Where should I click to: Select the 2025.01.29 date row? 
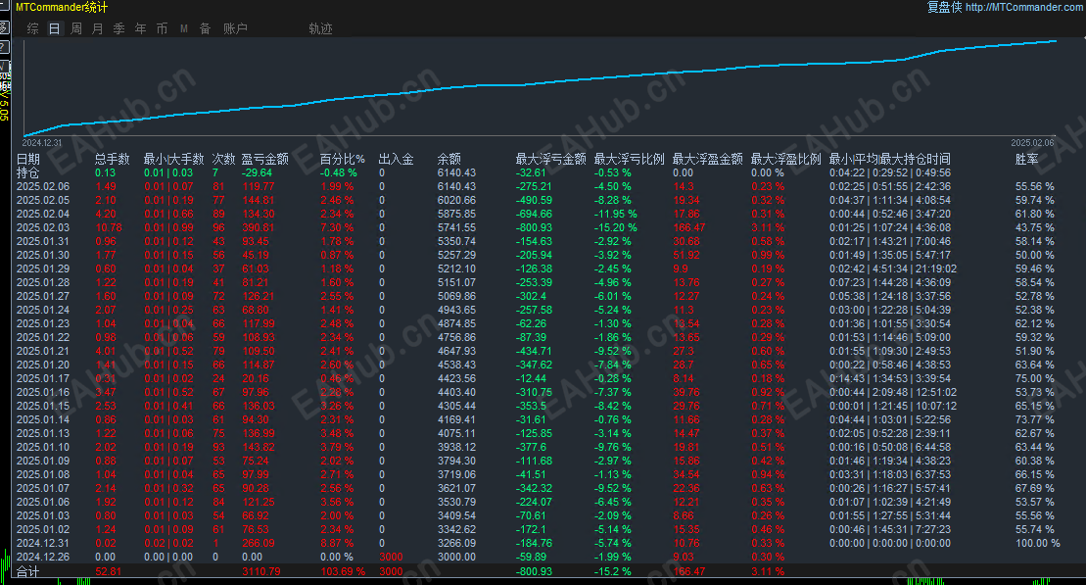tap(43, 268)
